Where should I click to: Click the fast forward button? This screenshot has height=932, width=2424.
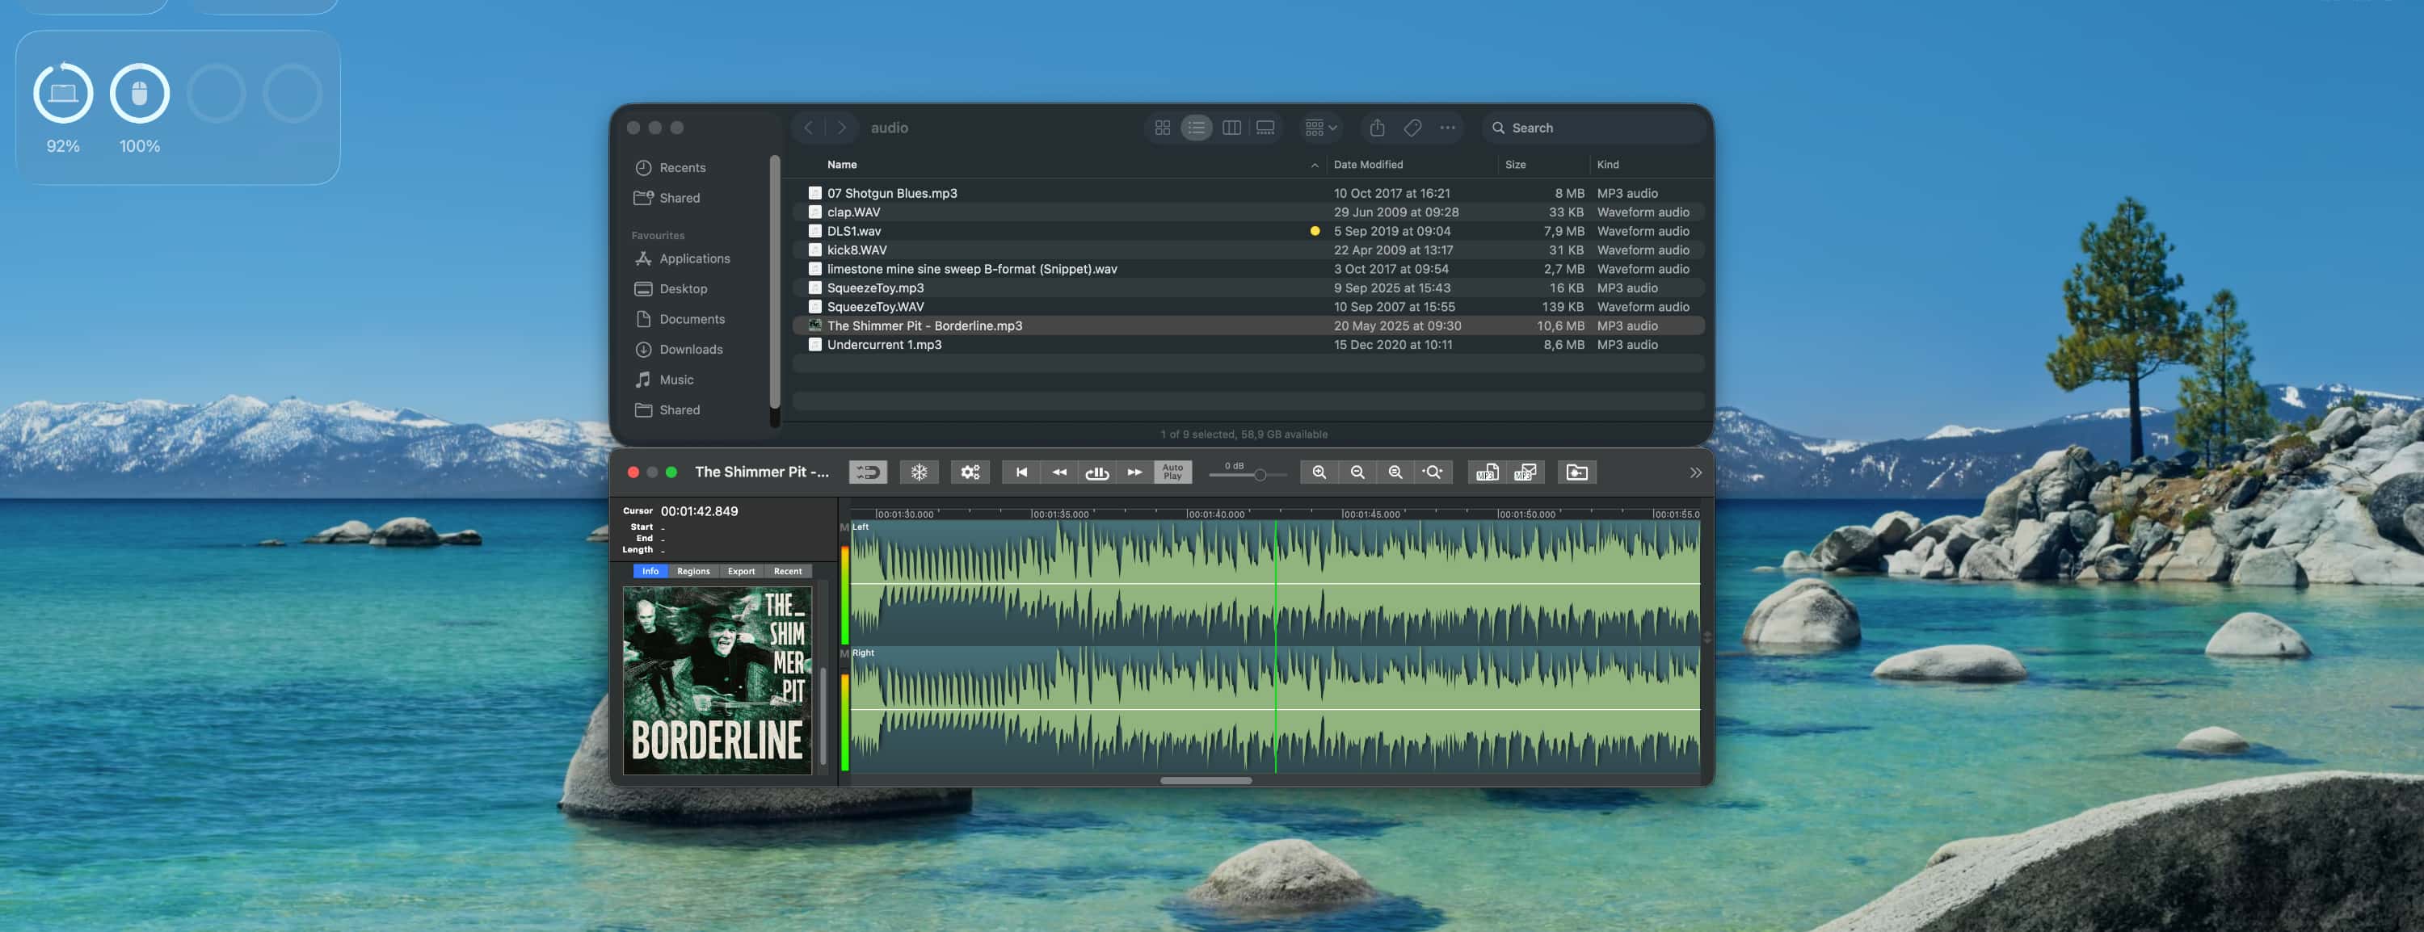tap(1134, 472)
